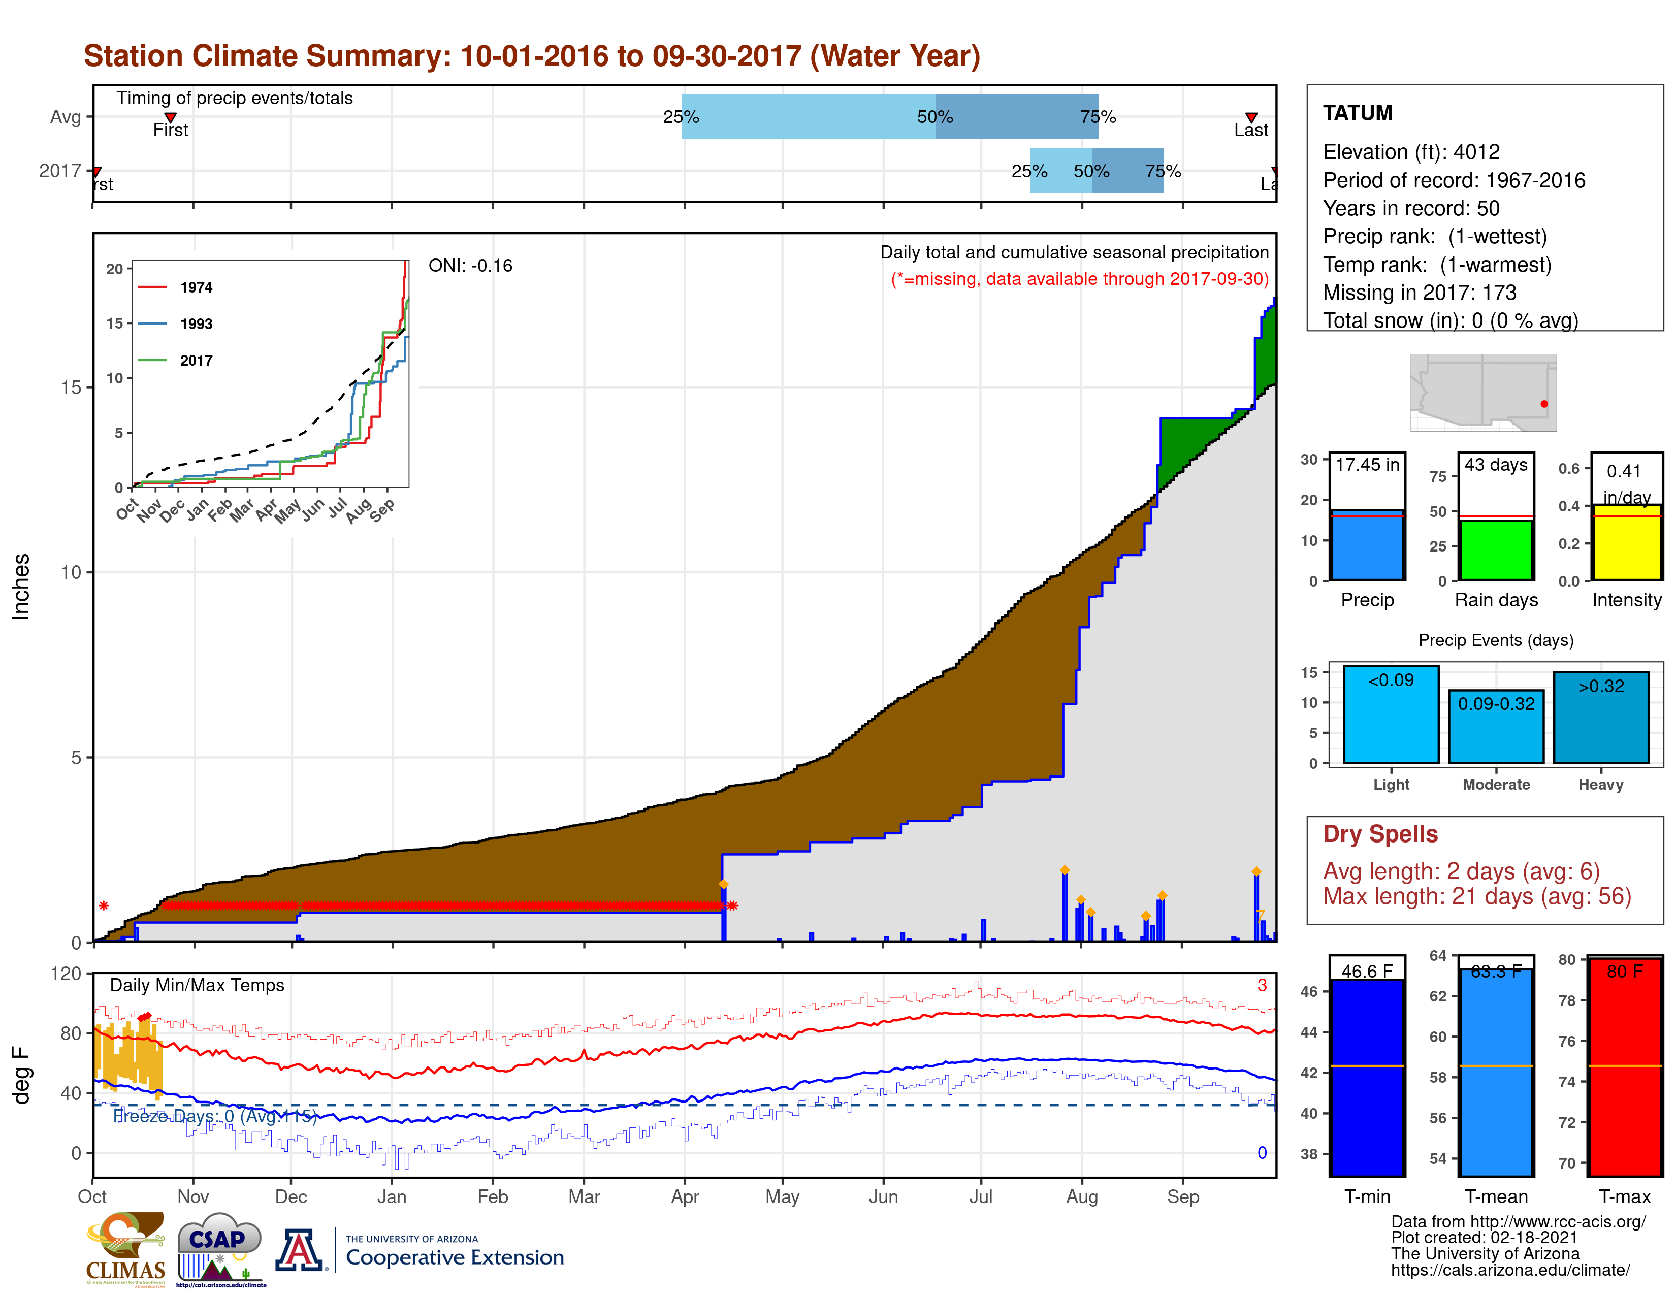Click the blue Precip total bar
This screenshot has height=1295, width=1676.
pyautogui.click(x=1367, y=545)
